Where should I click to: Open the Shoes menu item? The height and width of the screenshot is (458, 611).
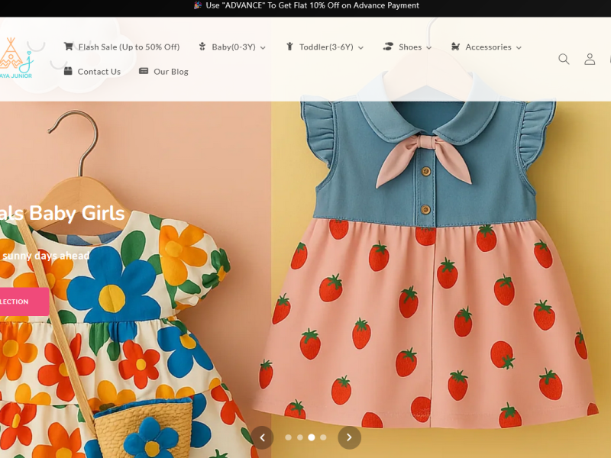(x=410, y=47)
